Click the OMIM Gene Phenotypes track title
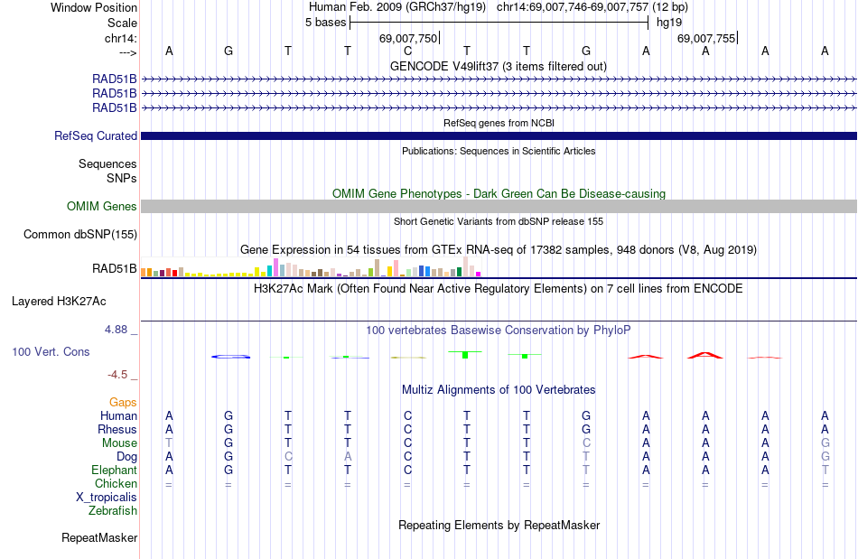858x559 pixels. 499,193
